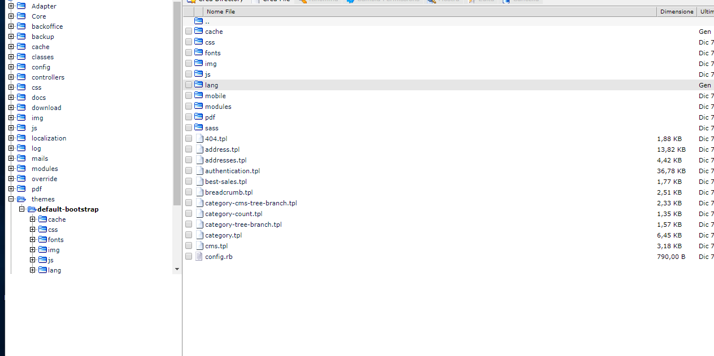Click the category.tpl file icon

click(x=199, y=235)
